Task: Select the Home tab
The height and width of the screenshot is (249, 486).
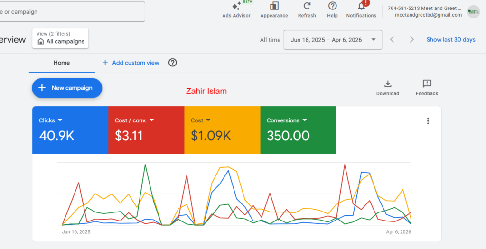Action: [x=62, y=63]
